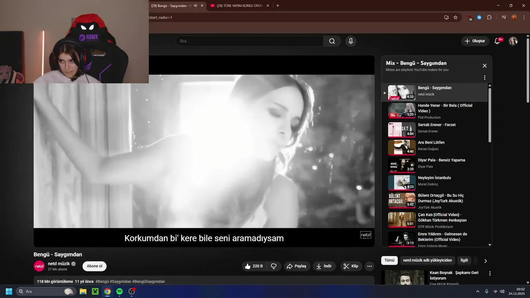This screenshot has width=530, height=298.
Task: Play Hande Yener - Bir Bela
Action: pos(435,111)
